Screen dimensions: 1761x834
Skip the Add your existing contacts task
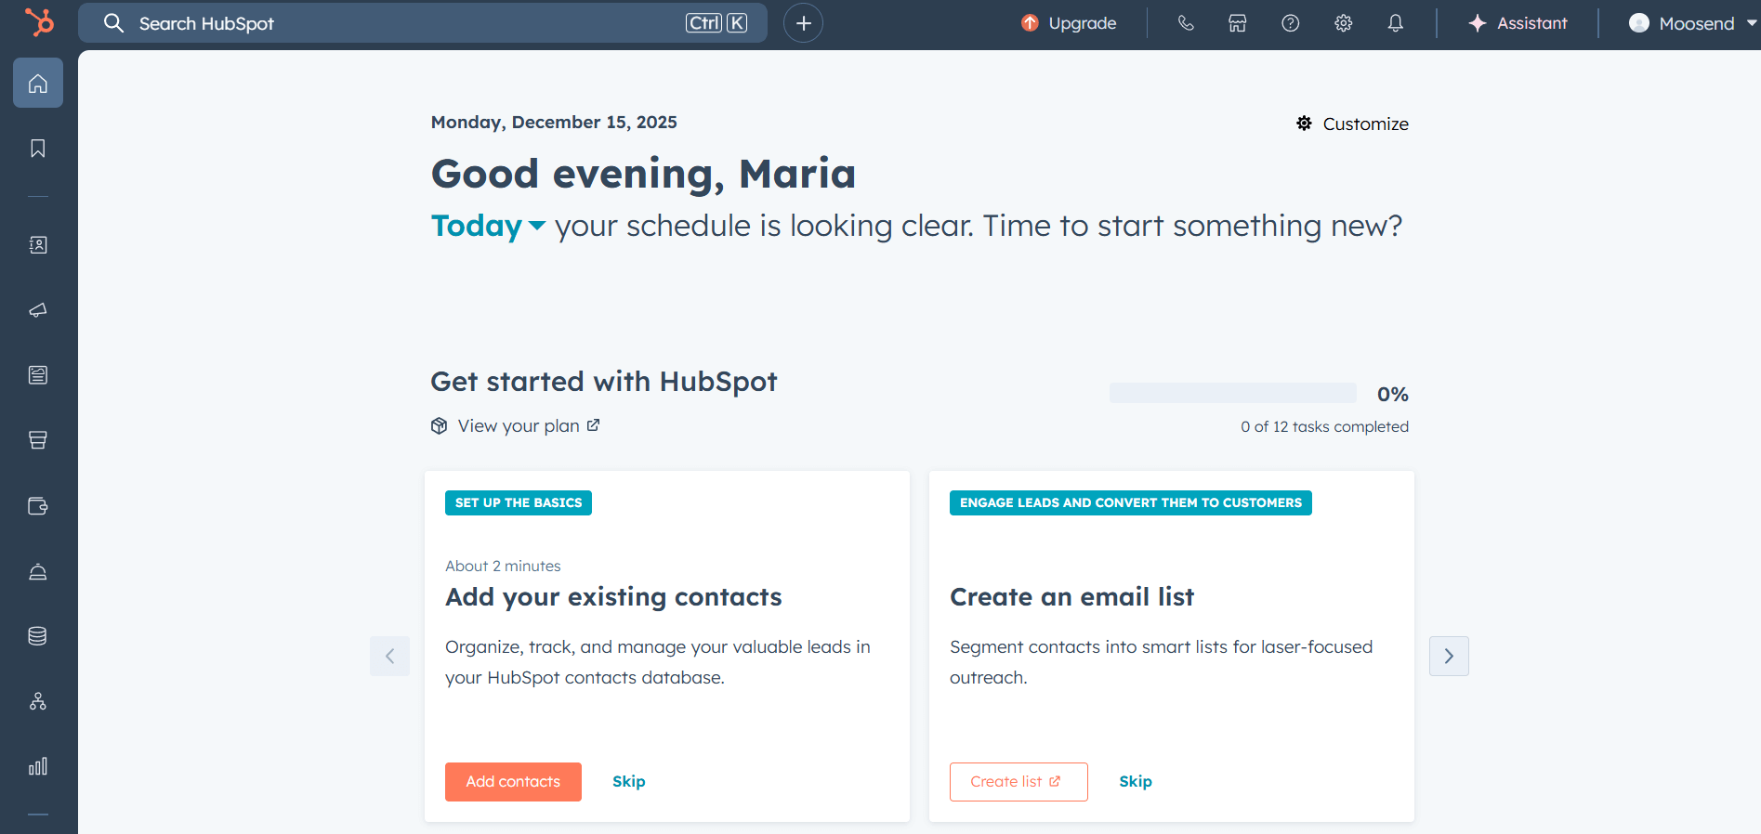[x=629, y=782]
